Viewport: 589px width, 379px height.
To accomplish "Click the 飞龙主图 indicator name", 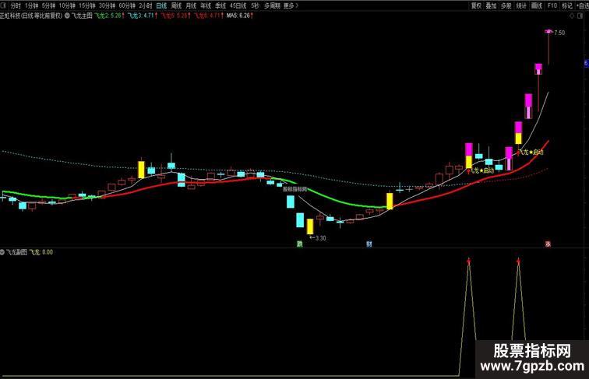I will (x=82, y=16).
